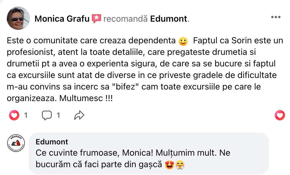Click the hugging face emoji in the reply
The height and width of the screenshot is (175, 290).
point(180,165)
